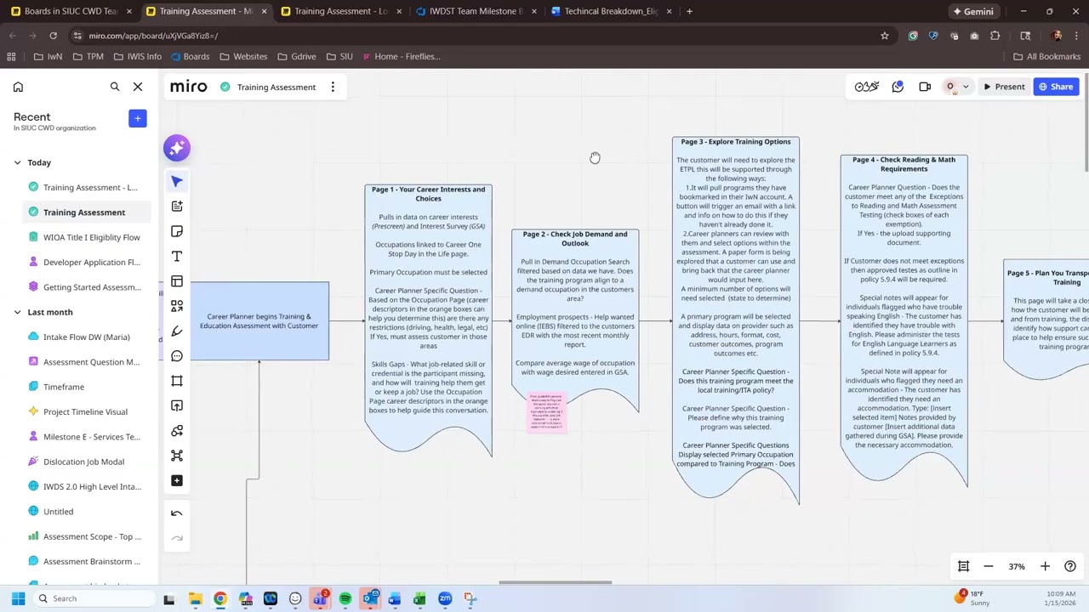Open the Upload tool
1089x612 pixels.
pos(177,405)
